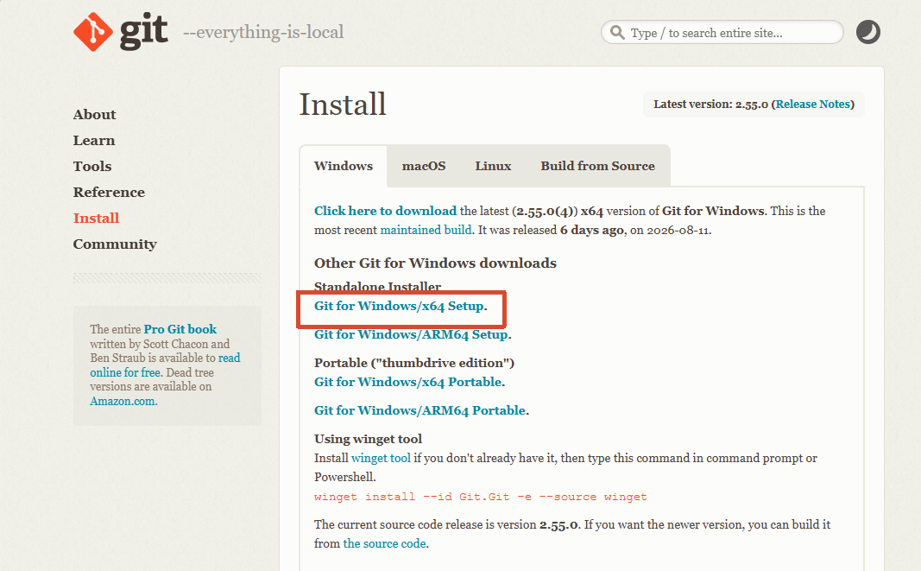Screen dimensions: 921x571
Task: Open the Pro Git book link
Action: [x=180, y=329]
